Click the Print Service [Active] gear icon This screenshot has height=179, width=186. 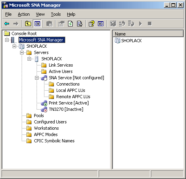point(44,103)
